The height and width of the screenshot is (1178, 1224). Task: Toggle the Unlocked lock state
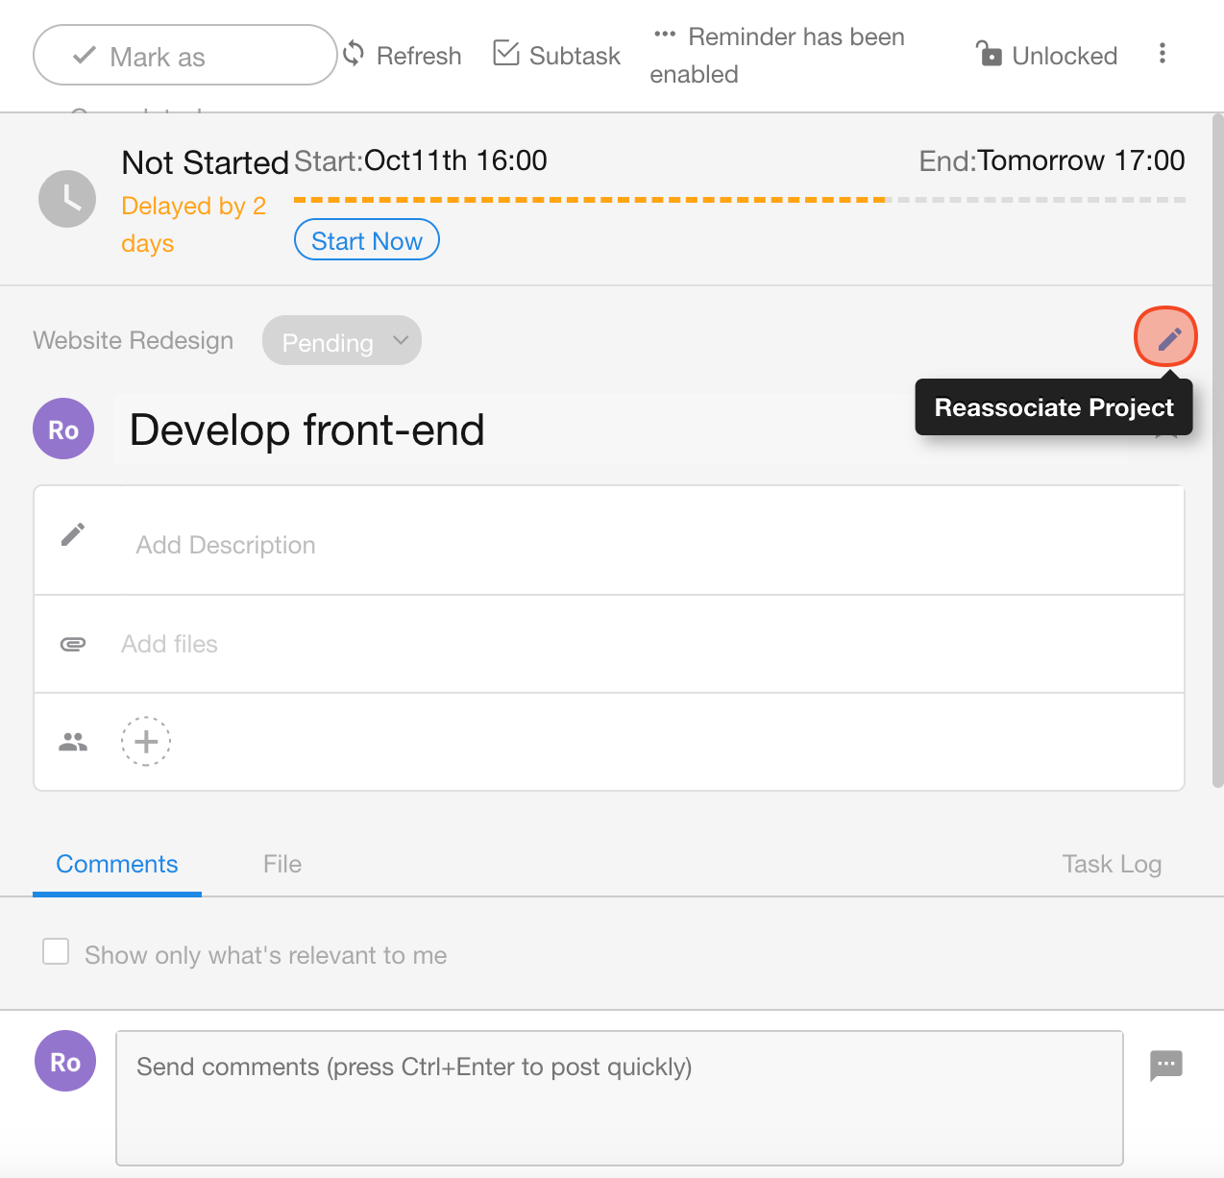click(x=1046, y=56)
